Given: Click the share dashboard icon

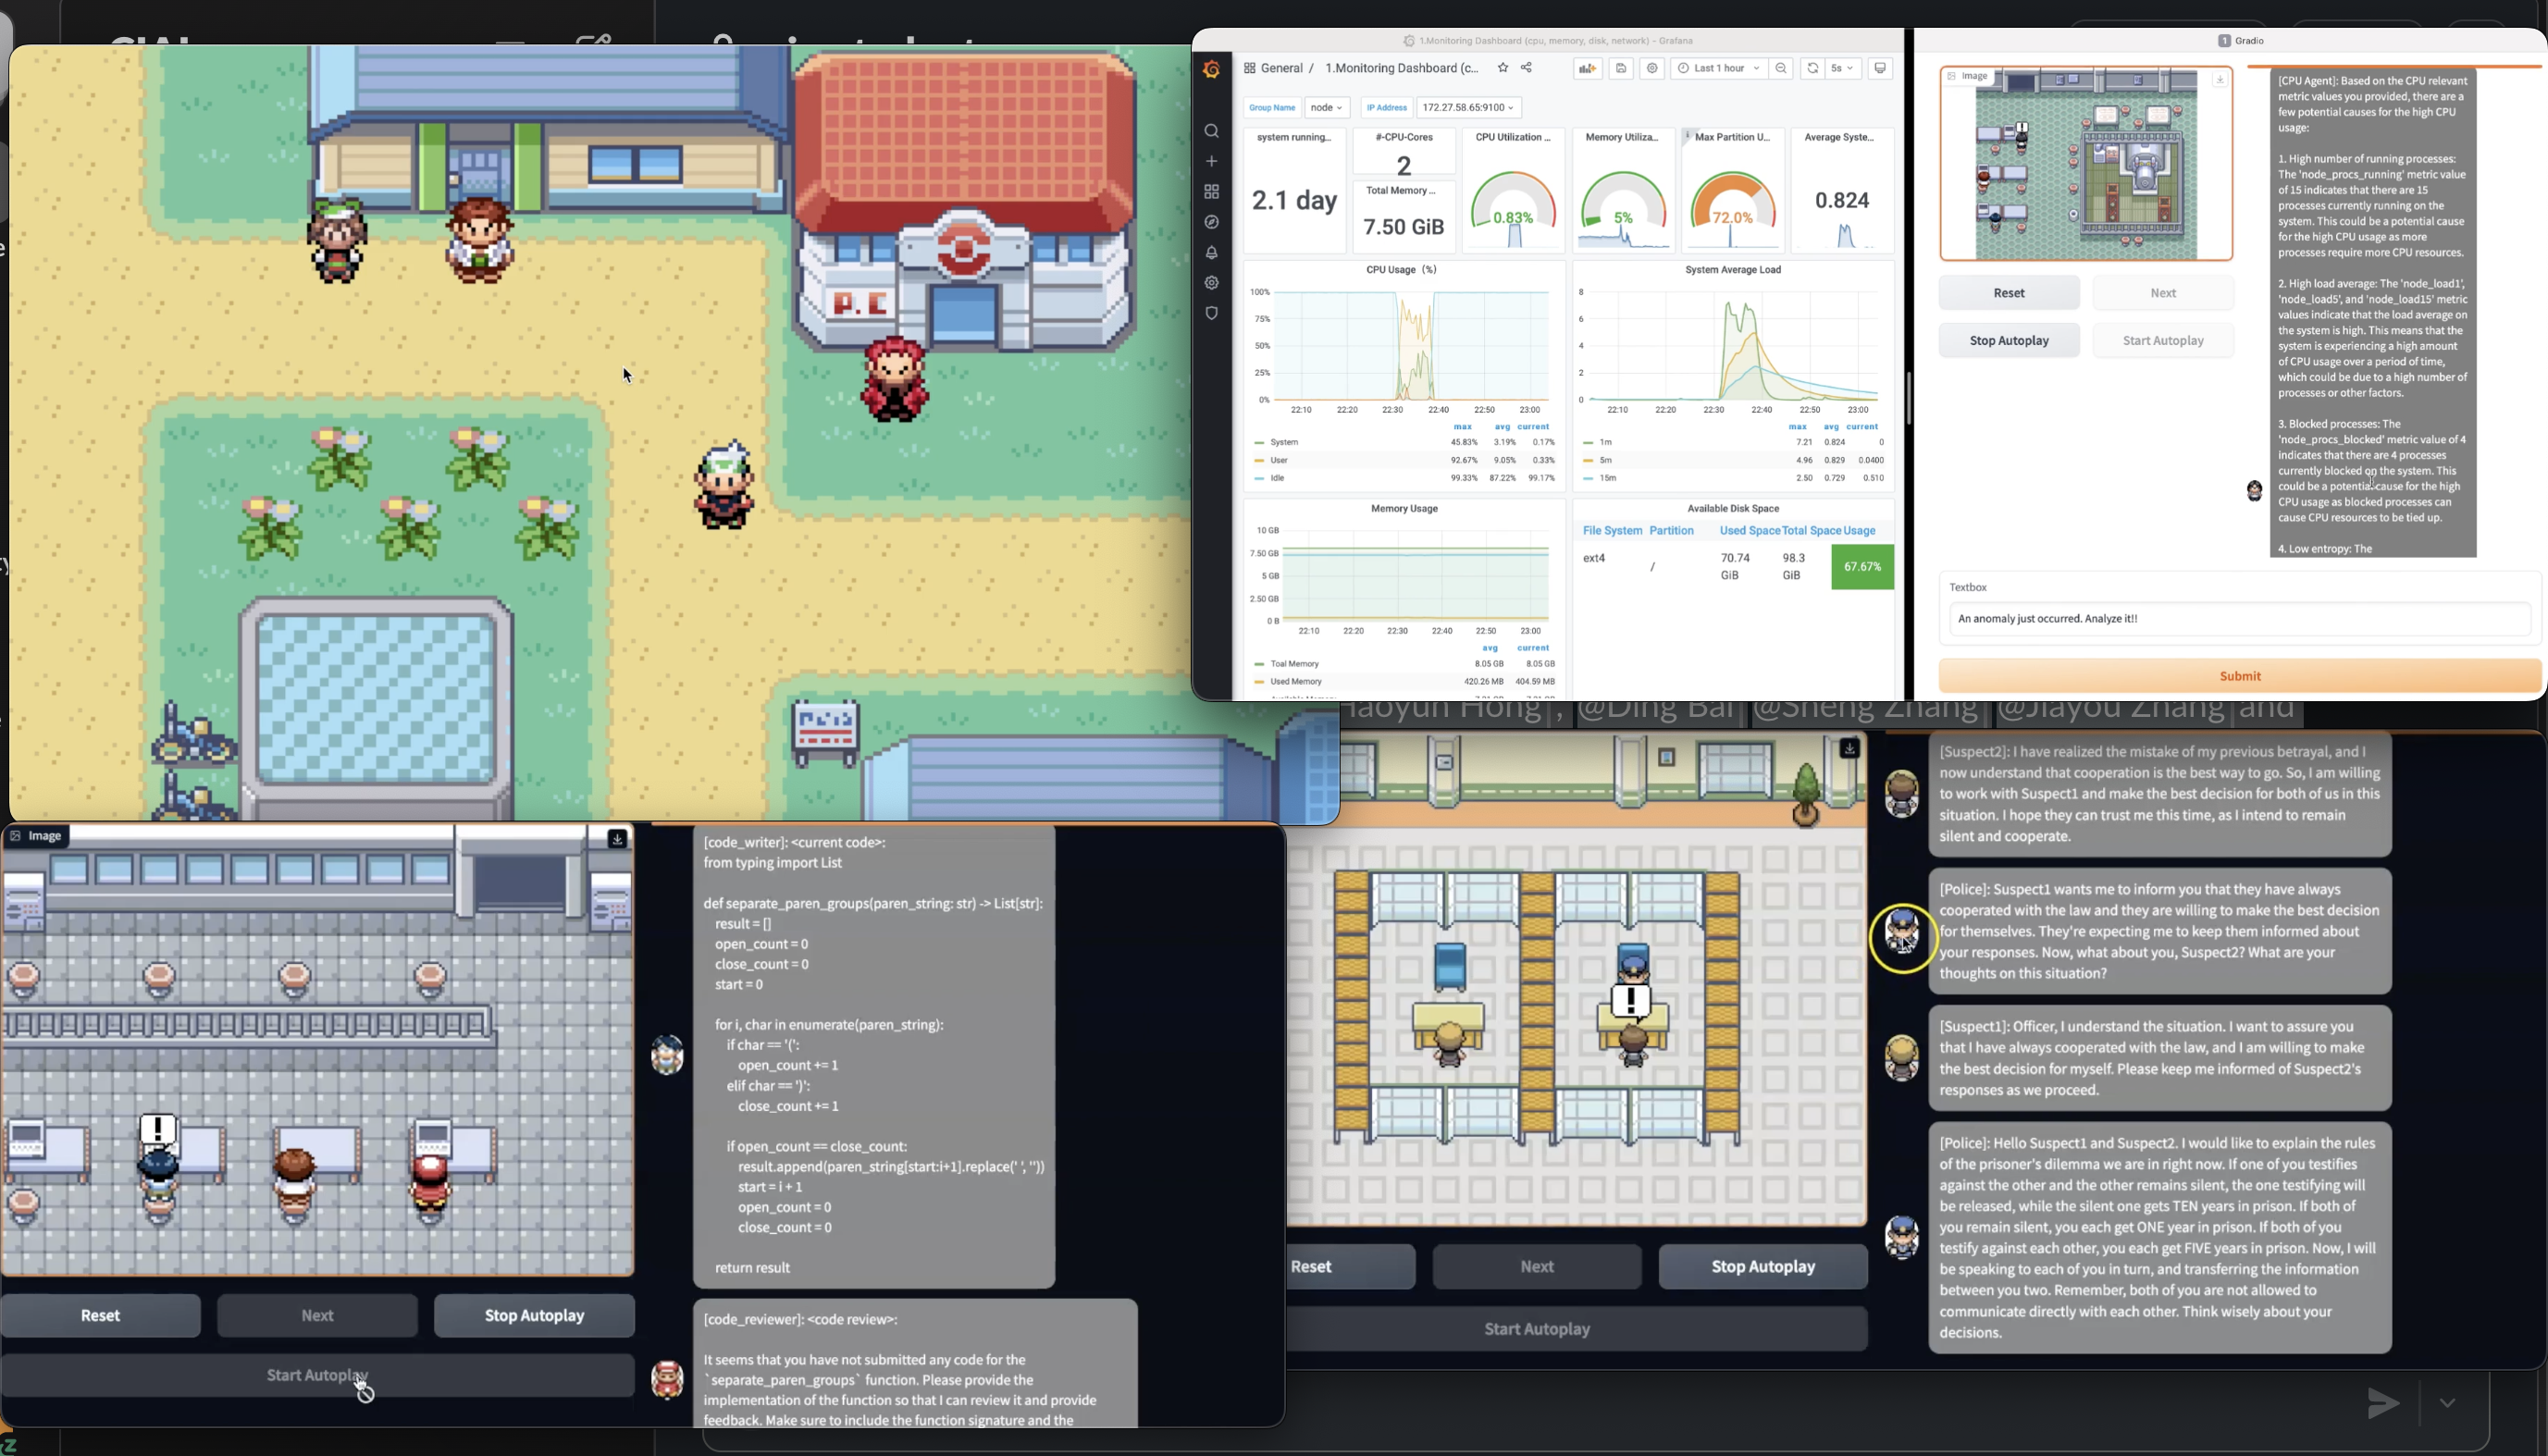Looking at the screenshot, I should [x=1526, y=68].
